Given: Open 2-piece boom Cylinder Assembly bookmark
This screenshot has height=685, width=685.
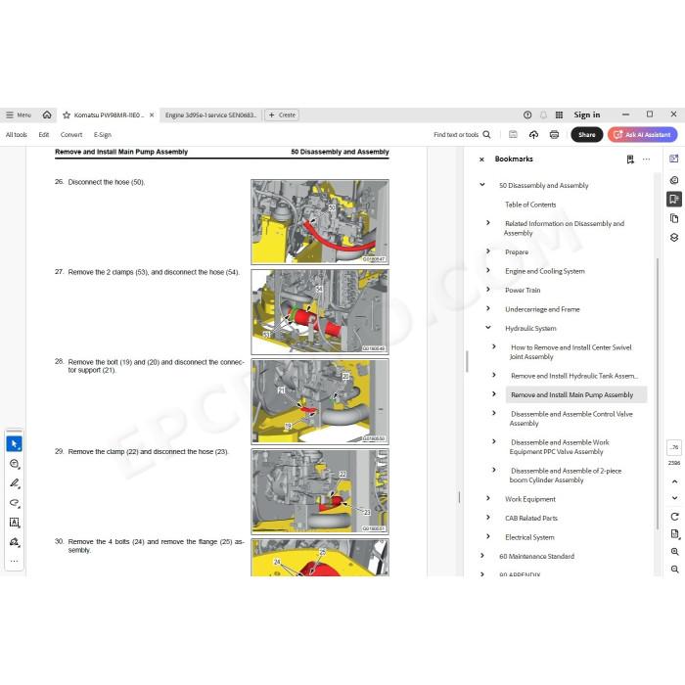Looking at the screenshot, I should [x=566, y=476].
